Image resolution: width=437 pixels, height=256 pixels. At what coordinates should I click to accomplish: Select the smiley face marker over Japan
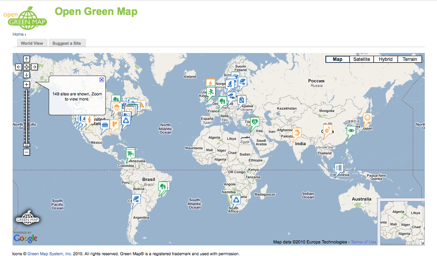367,117
